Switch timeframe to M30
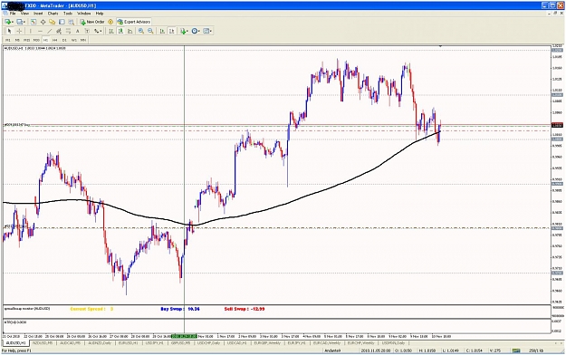 [x=36, y=40]
